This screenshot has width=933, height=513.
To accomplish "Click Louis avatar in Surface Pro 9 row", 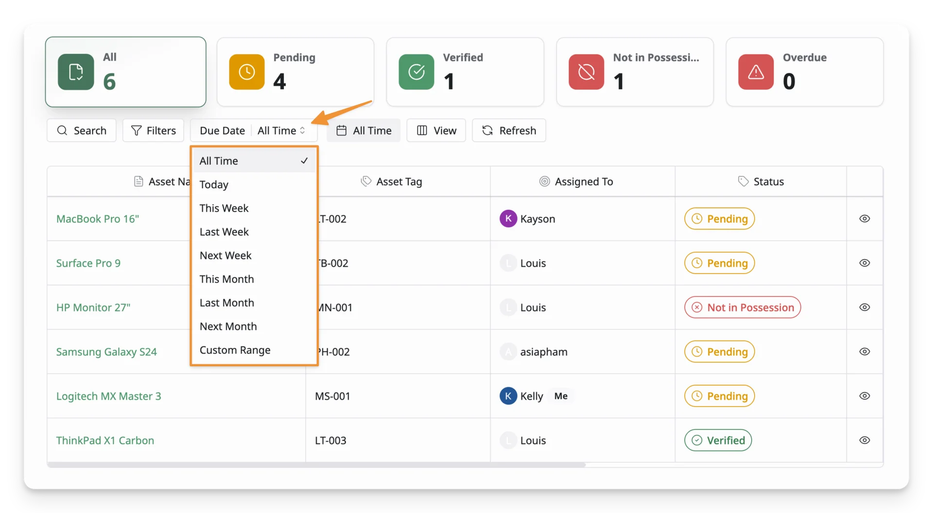I will click(508, 263).
